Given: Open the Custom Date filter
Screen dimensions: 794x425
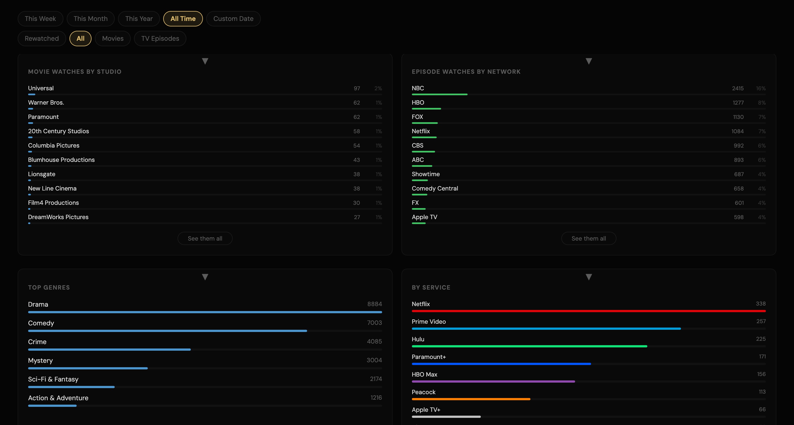Looking at the screenshot, I should tap(233, 19).
